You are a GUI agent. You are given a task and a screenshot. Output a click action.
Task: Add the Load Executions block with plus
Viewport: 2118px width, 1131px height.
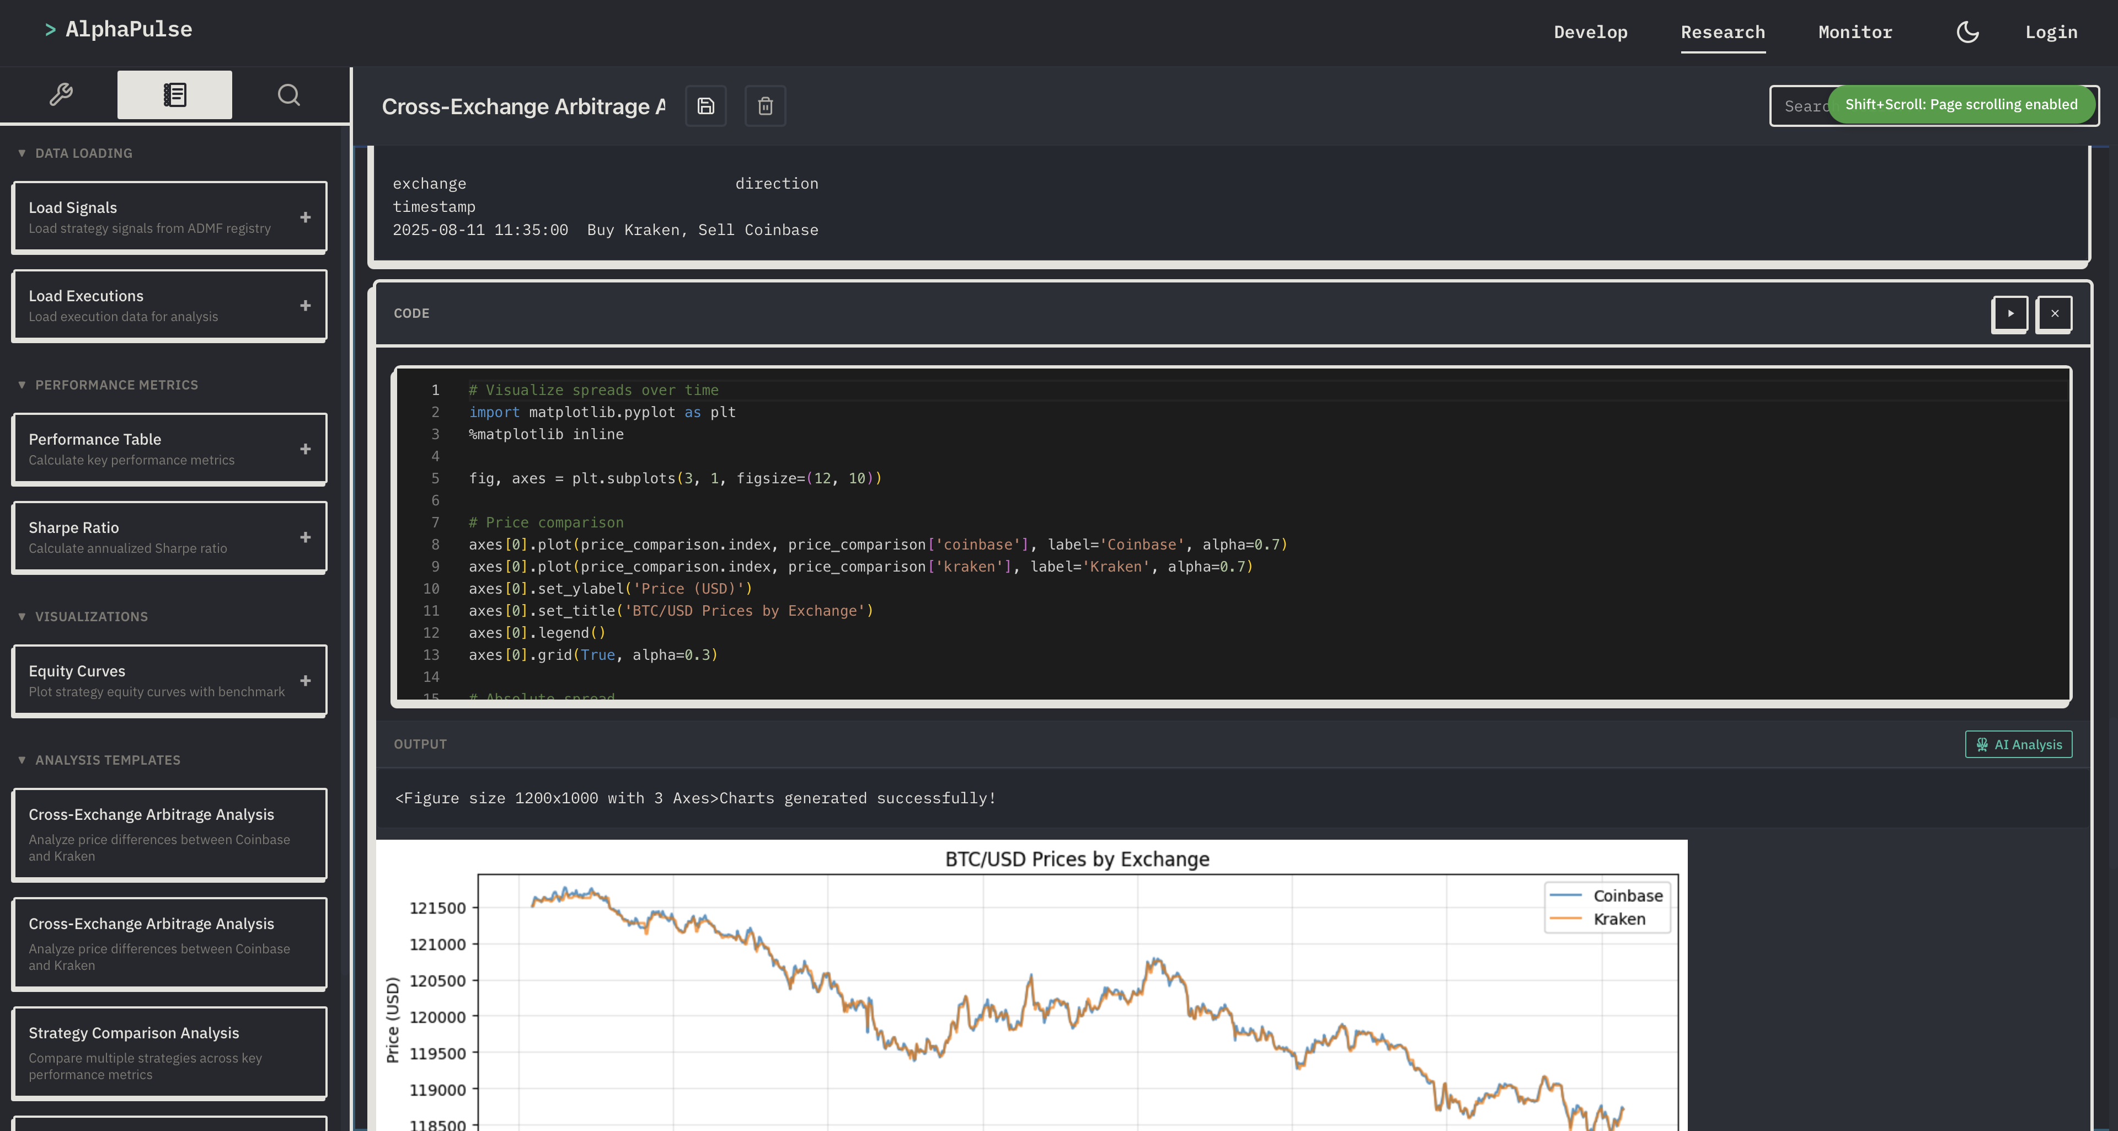point(305,305)
